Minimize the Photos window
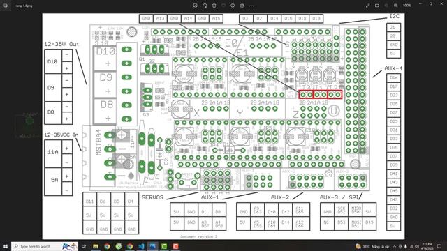The height and width of the screenshot is (251, 447). [x=420, y=4]
